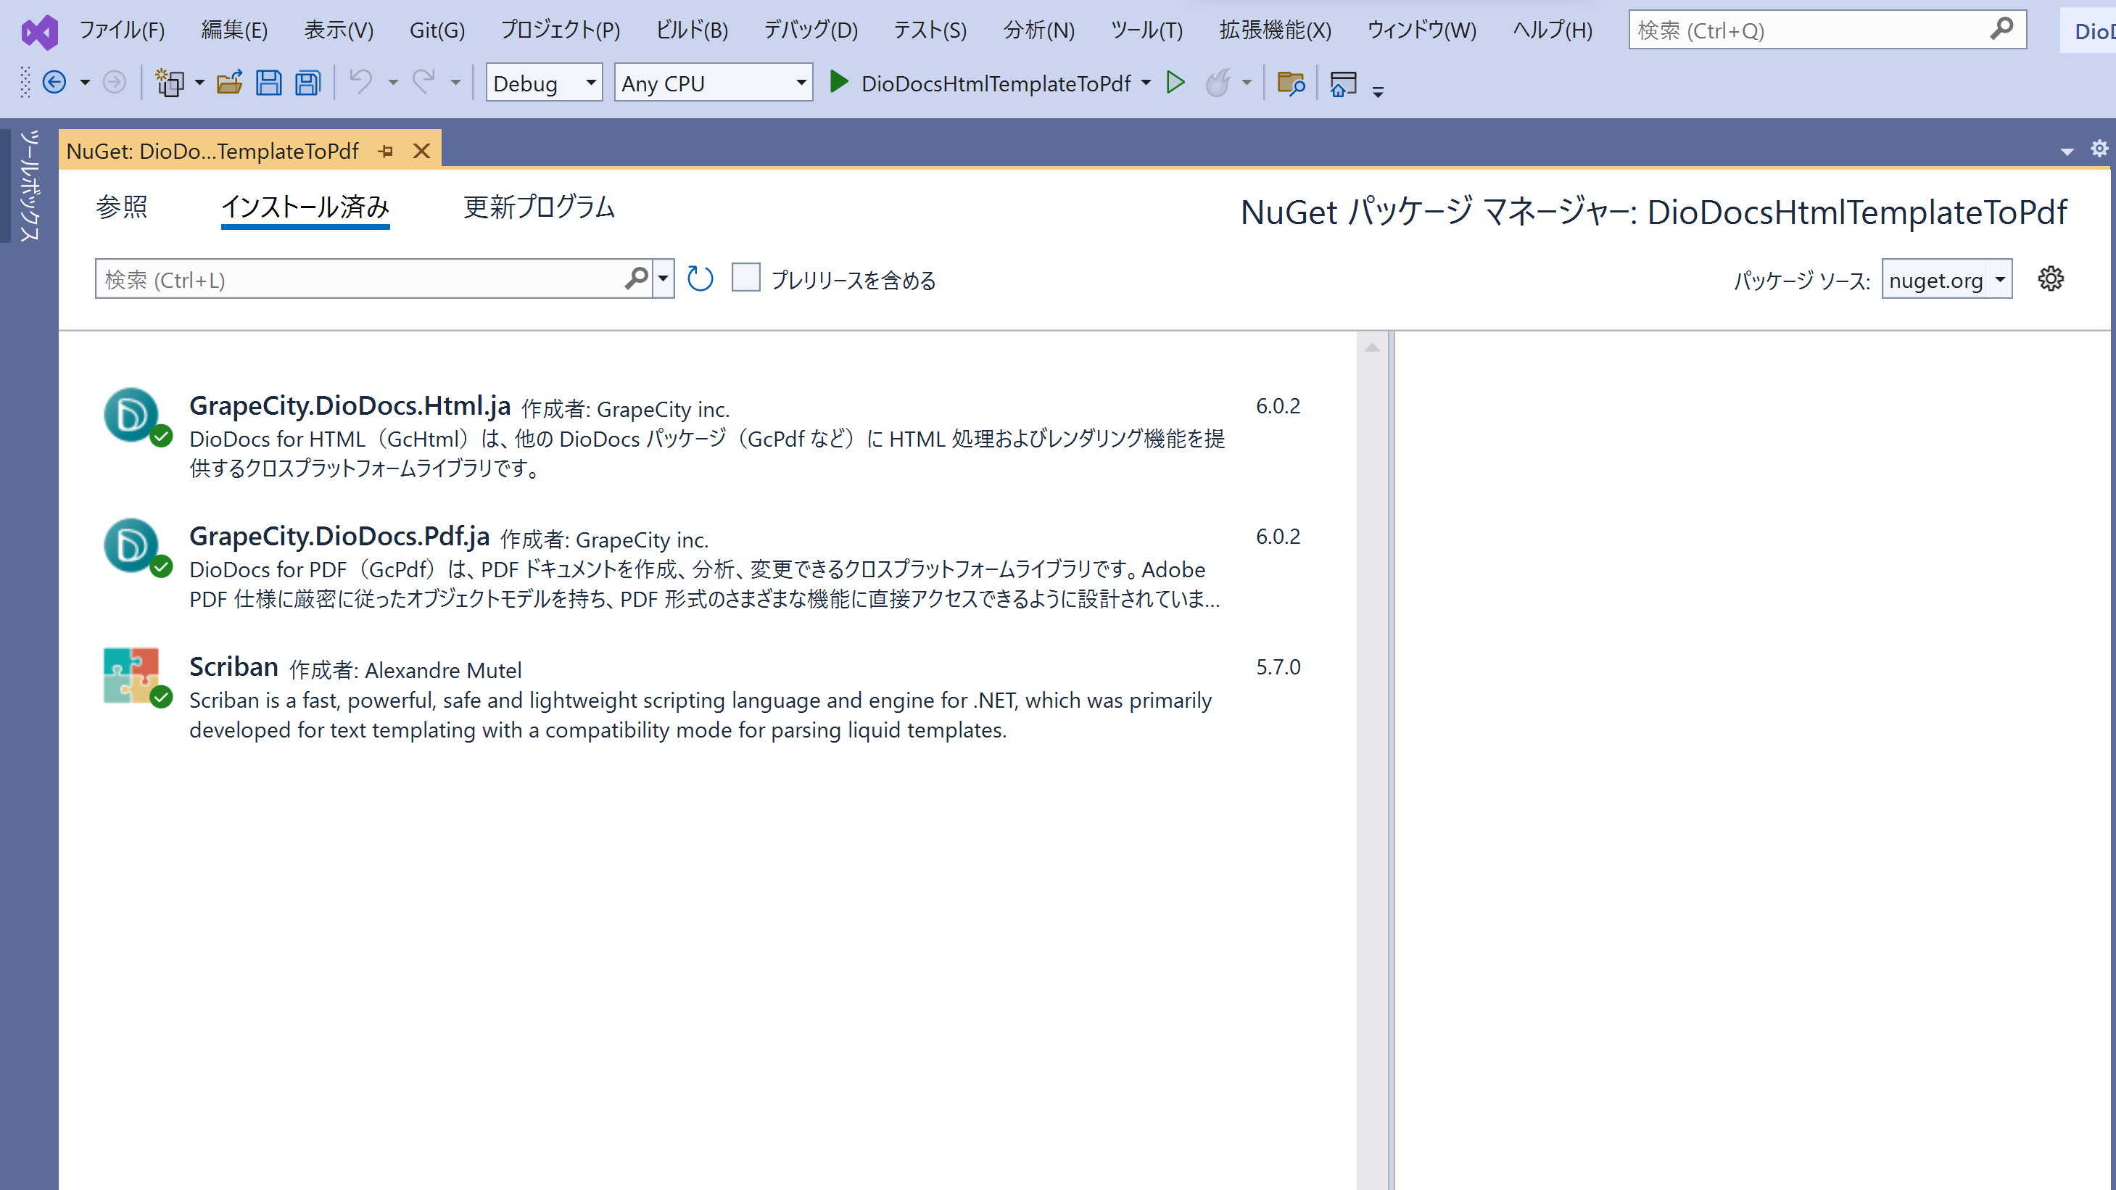Screen dimensions: 2116x1190
Task: Expand the back navigation history dropdown
Action: coord(85,83)
